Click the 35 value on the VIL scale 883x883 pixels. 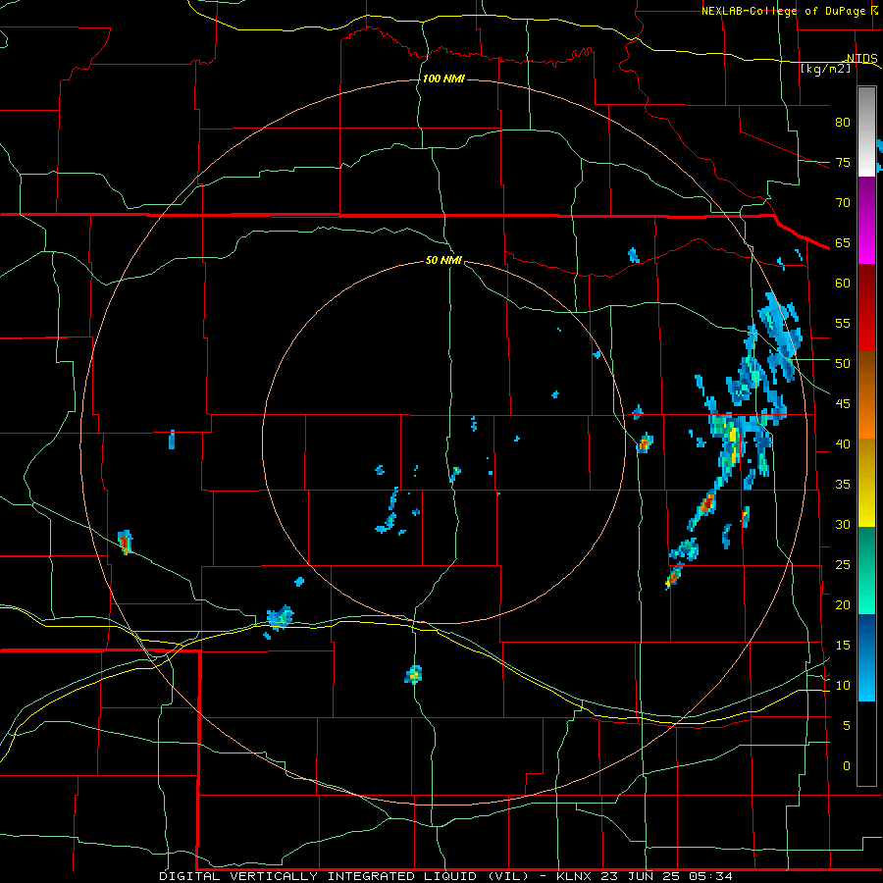[843, 485]
